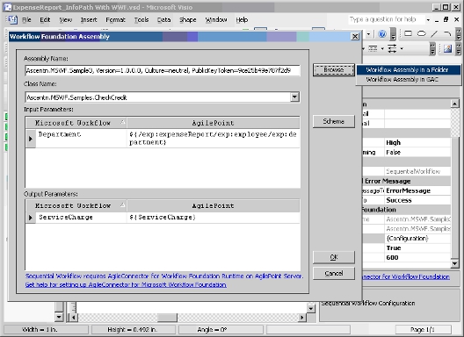464x337 pixels.
Task: Choose Workflow Assembly in GAC
Action: (x=408, y=79)
